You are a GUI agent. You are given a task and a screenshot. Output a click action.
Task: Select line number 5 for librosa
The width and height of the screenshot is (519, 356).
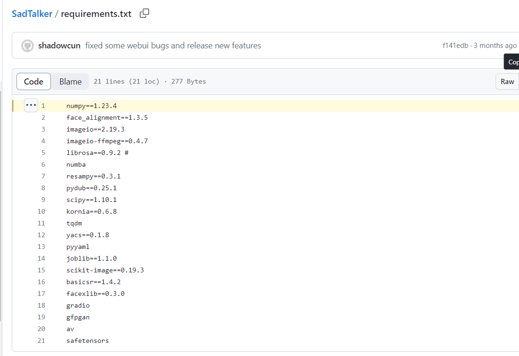pos(43,153)
